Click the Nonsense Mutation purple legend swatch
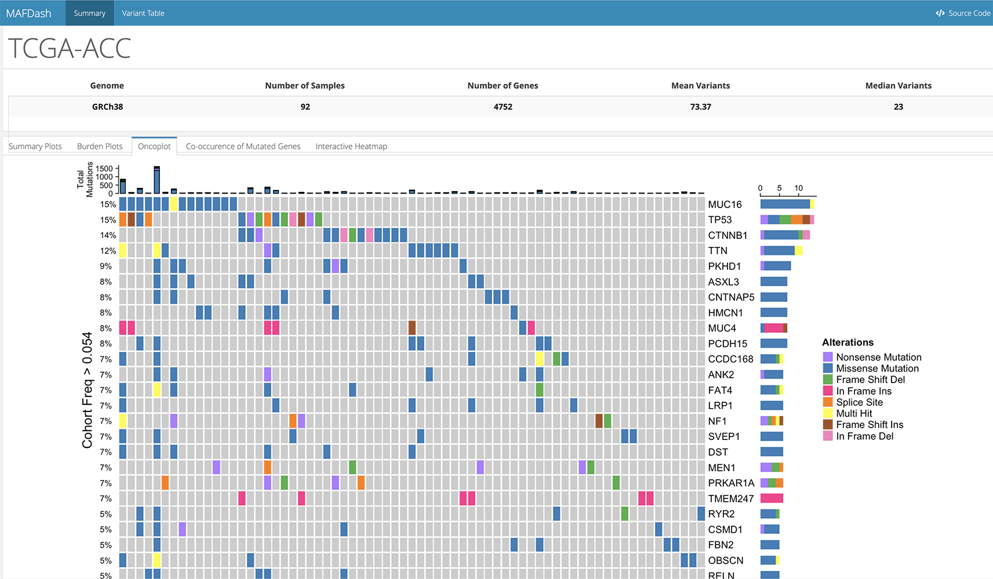Viewport: 993px width, 579px height. coord(828,357)
